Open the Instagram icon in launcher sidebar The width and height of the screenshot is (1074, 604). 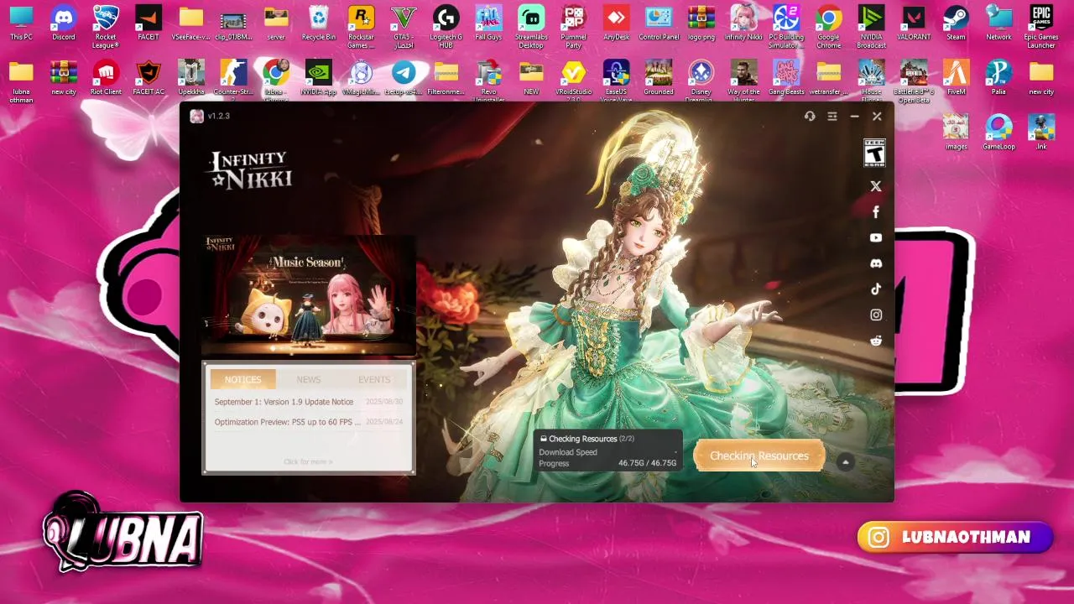point(876,315)
